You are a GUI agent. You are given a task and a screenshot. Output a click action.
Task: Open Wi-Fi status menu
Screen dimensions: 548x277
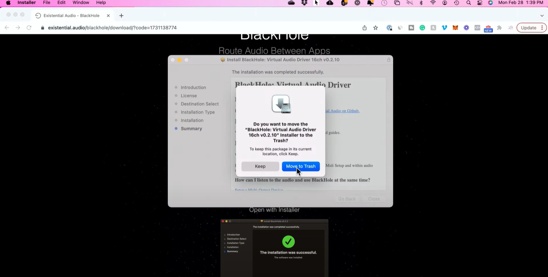click(x=433, y=3)
